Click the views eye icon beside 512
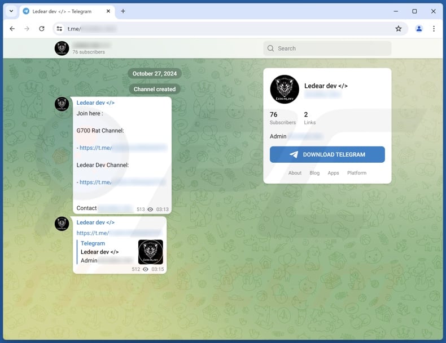 pyautogui.click(x=145, y=269)
